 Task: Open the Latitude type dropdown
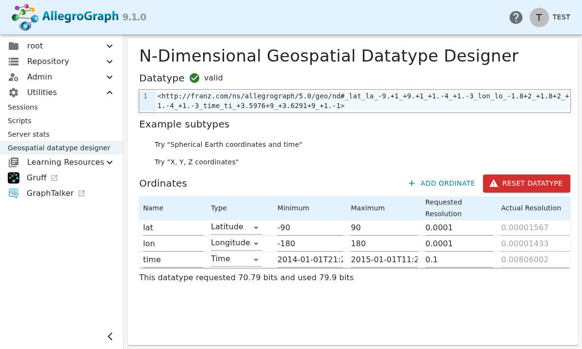(236, 227)
